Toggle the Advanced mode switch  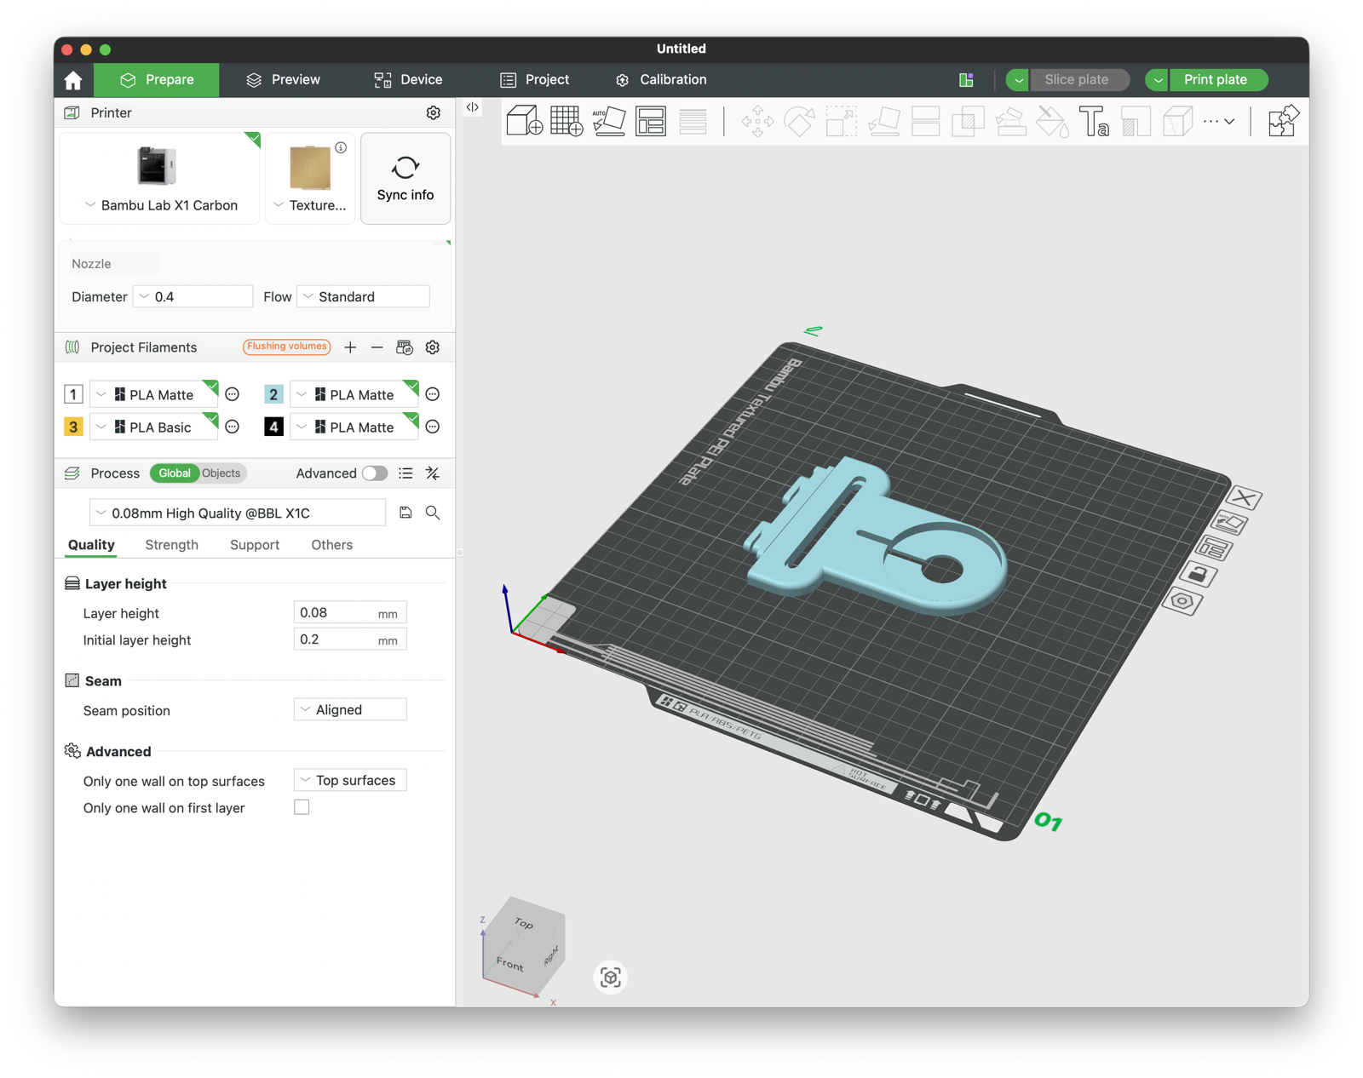point(374,473)
